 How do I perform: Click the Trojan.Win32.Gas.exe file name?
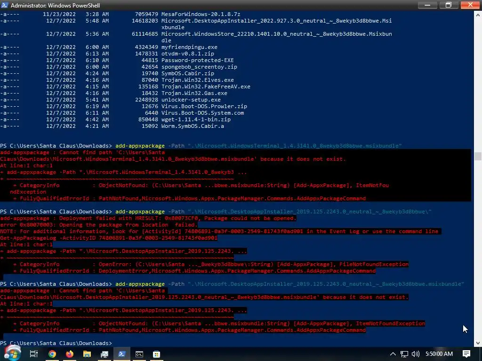(x=194, y=93)
